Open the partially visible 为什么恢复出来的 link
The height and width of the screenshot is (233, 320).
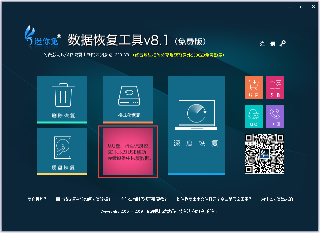pyautogui.click(x=277, y=199)
